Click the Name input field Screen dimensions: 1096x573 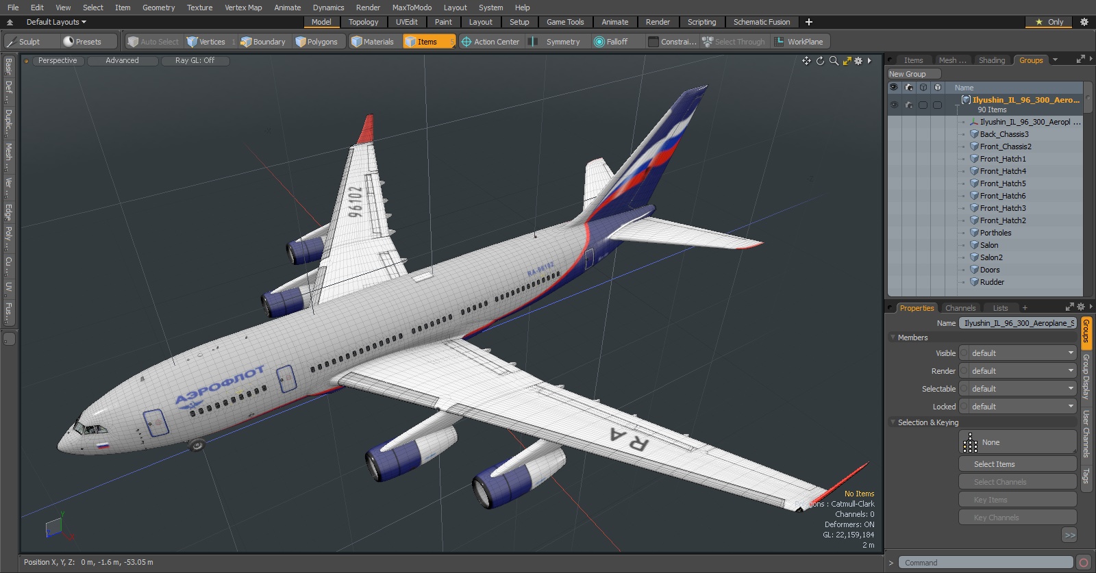(1017, 323)
